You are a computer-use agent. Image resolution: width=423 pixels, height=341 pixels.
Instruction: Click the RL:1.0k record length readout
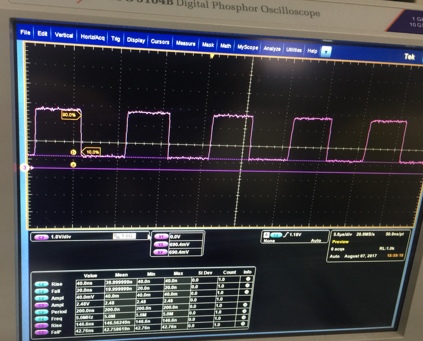click(386, 249)
